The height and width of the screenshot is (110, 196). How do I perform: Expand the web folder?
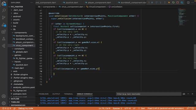pos(15,71)
